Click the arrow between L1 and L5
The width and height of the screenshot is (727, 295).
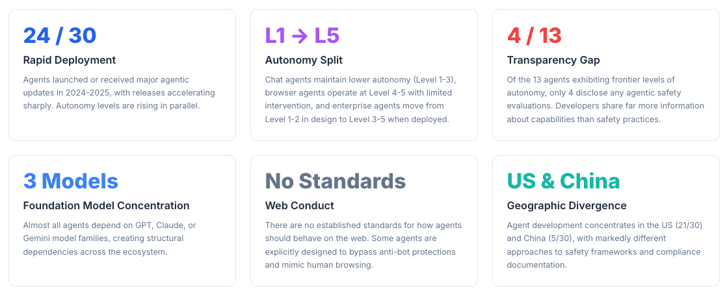pyautogui.click(x=300, y=36)
